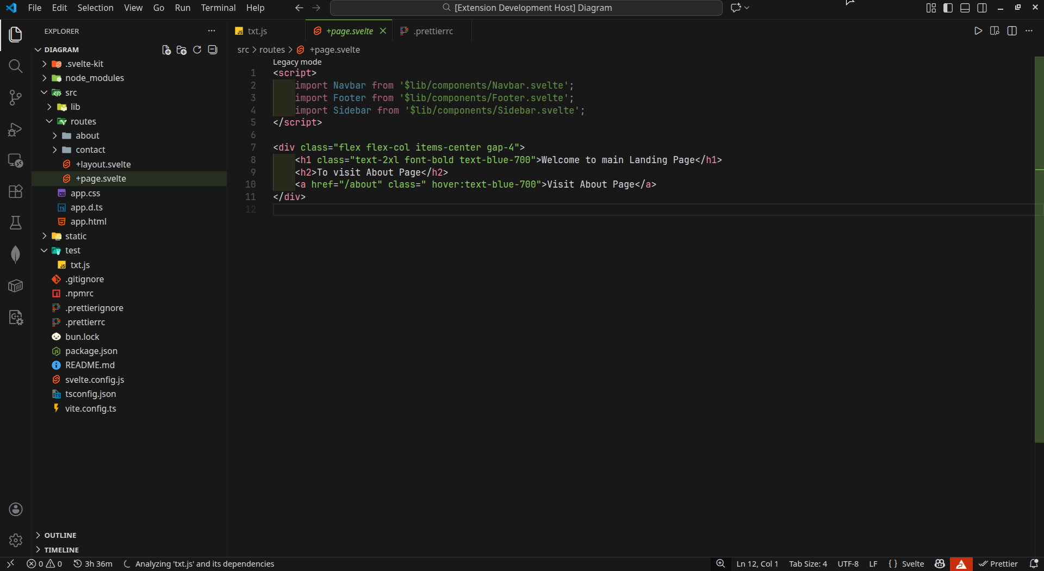
Task: Open the Terminal menu
Action: (x=218, y=8)
